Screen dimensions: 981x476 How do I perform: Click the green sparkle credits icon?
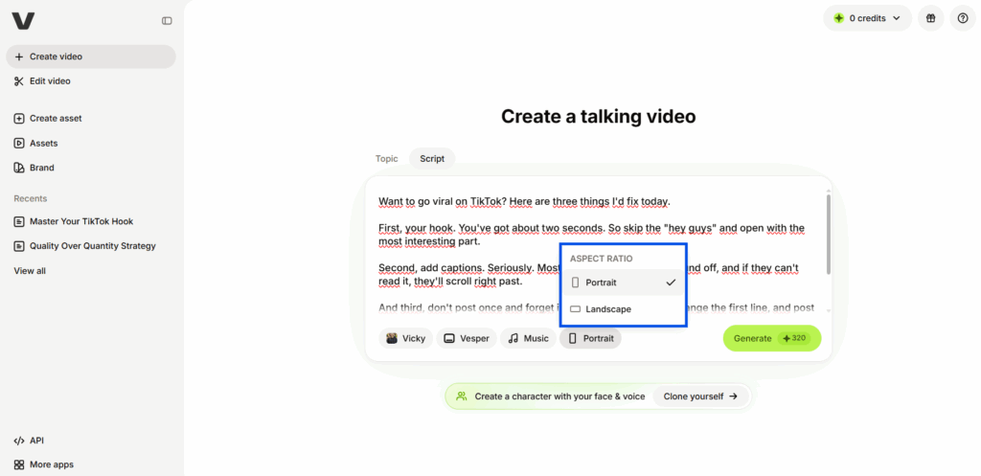point(839,18)
